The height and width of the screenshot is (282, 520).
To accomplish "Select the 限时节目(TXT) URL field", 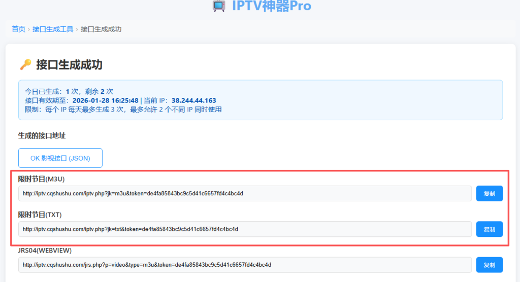I will point(245,229).
